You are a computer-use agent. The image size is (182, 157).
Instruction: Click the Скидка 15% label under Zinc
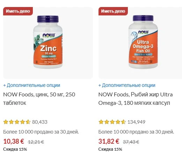pos(15,149)
